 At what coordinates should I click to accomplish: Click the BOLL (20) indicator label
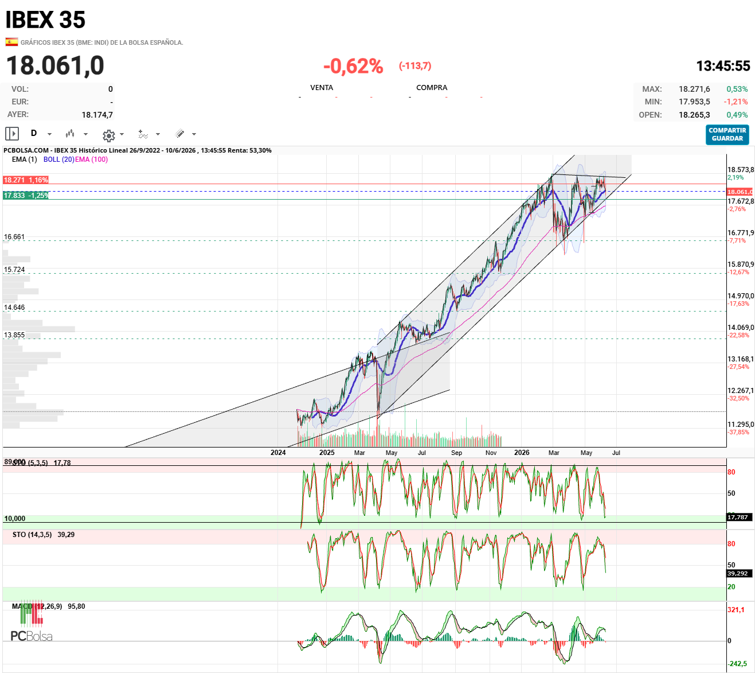pos(59,160)
